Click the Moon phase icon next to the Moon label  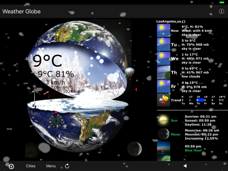click(163, 134)
